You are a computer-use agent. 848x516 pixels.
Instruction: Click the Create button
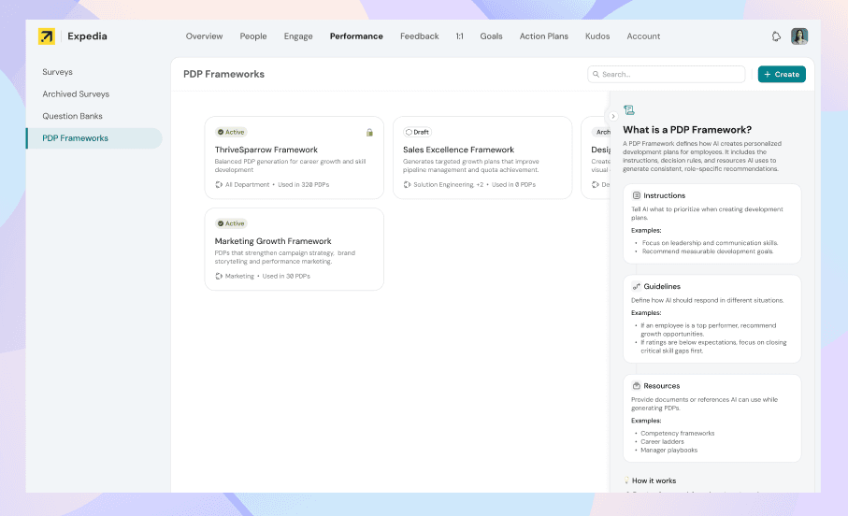pyautogui.click(x=782, y=74)
